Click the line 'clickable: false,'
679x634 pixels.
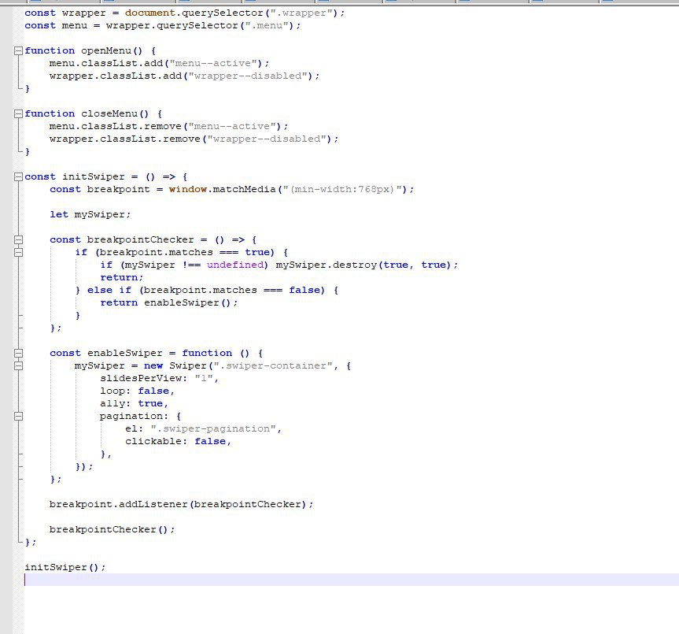[x=179, y=441]
